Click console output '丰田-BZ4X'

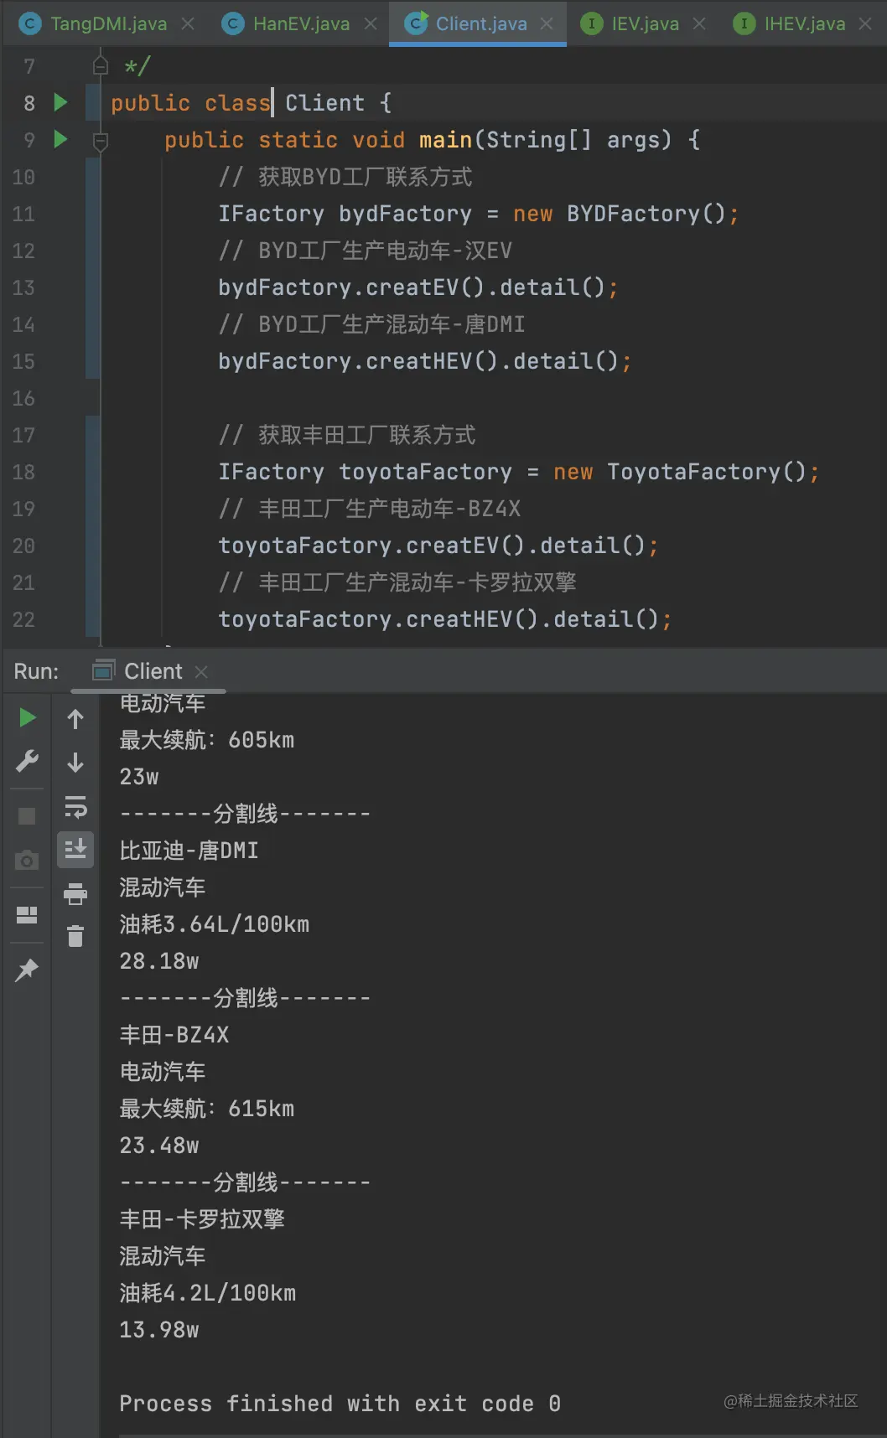(x=174, y=1035)
